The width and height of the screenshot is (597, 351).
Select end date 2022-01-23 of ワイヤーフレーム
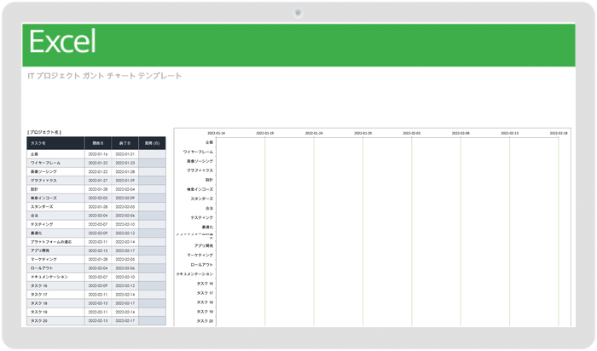coord(125,163)
